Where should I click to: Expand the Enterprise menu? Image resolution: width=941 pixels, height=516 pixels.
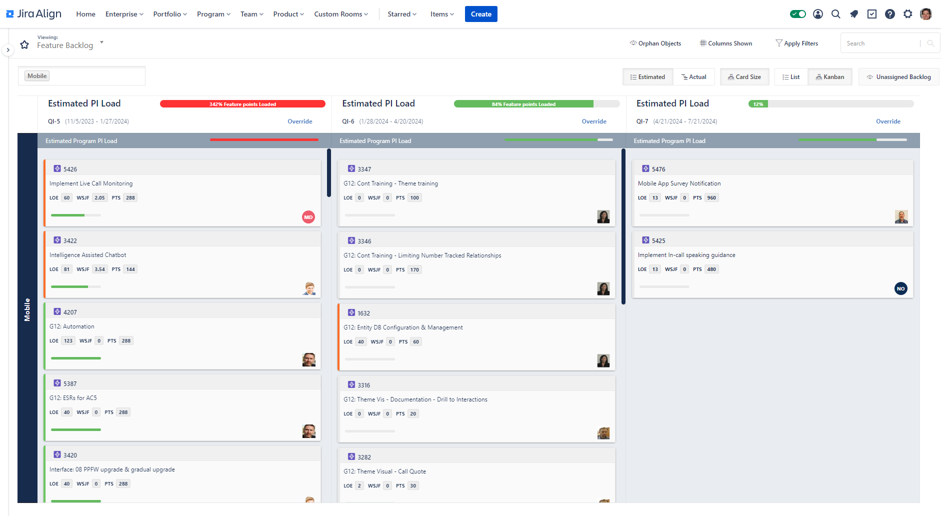pyautogui.click(x=124, y=14)
